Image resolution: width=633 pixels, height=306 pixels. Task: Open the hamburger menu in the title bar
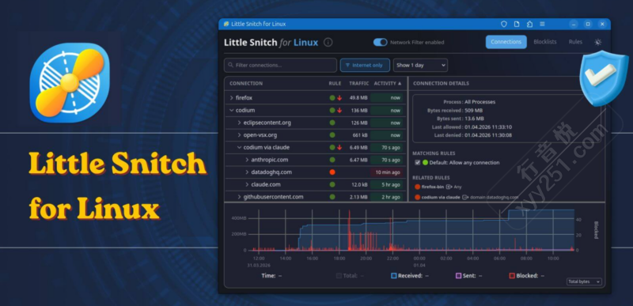(543, 25)
